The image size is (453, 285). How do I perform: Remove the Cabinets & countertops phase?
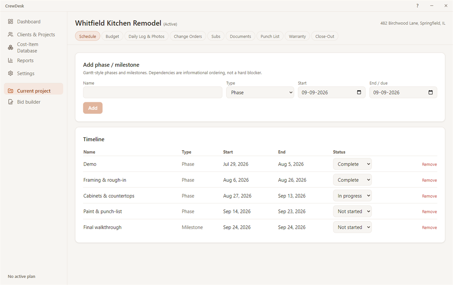[429, 196]
